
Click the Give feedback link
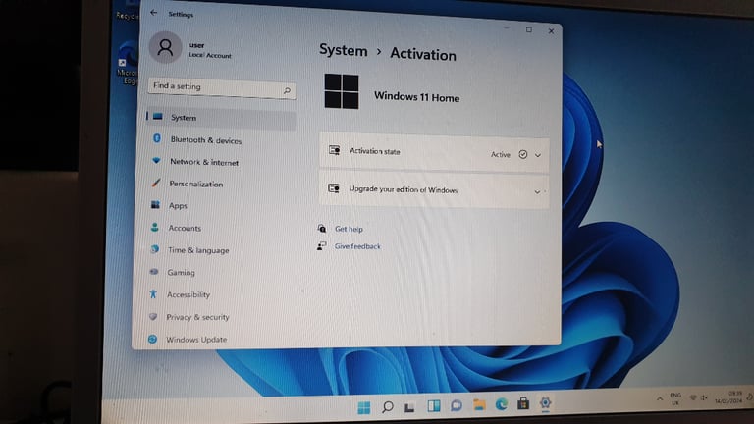point(357,246)
